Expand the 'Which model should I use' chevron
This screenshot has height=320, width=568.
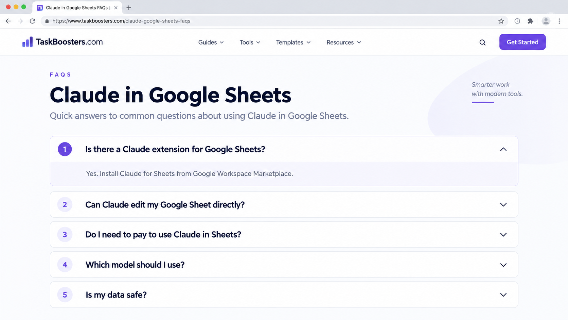(x=503, y=265)
